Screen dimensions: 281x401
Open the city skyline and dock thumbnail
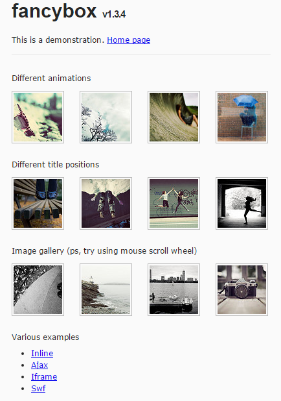click(174, 290)
